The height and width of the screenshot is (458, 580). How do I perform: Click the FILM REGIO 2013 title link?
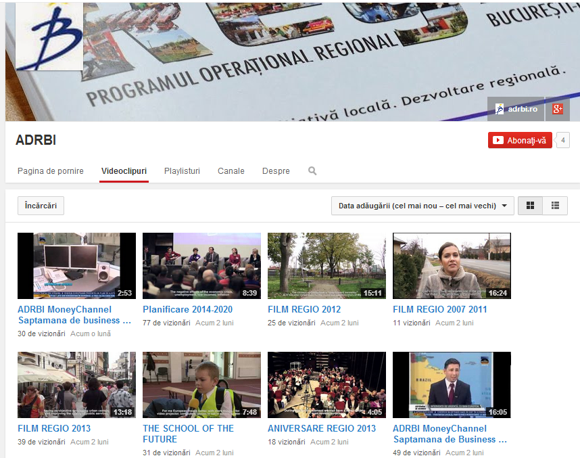54,428
